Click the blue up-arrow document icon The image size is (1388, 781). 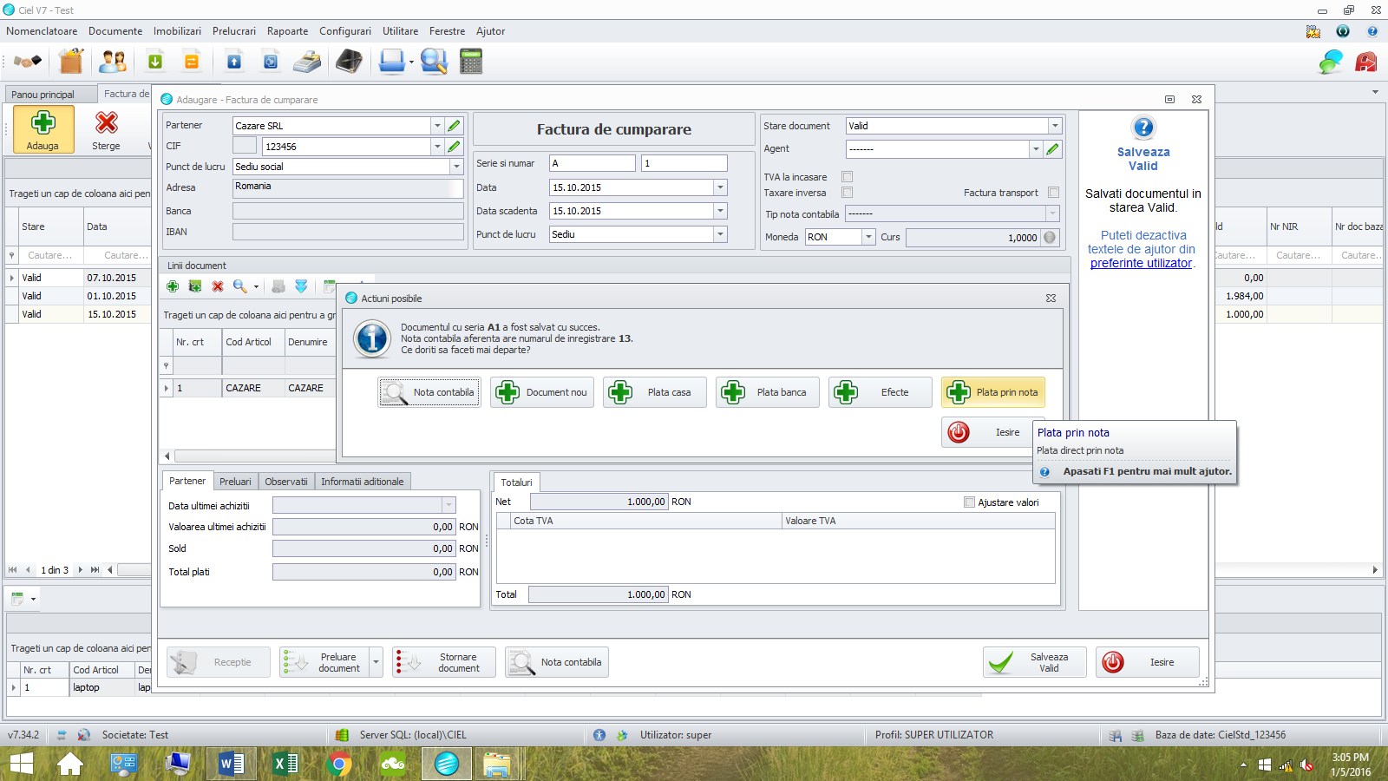(234, 62)
